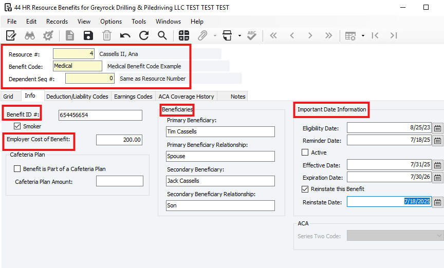Click the new record document icon

pyautogui.click(x=70, y=35)
